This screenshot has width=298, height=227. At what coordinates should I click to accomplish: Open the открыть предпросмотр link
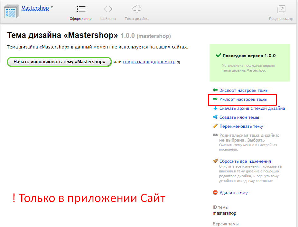tap(149, 62)
